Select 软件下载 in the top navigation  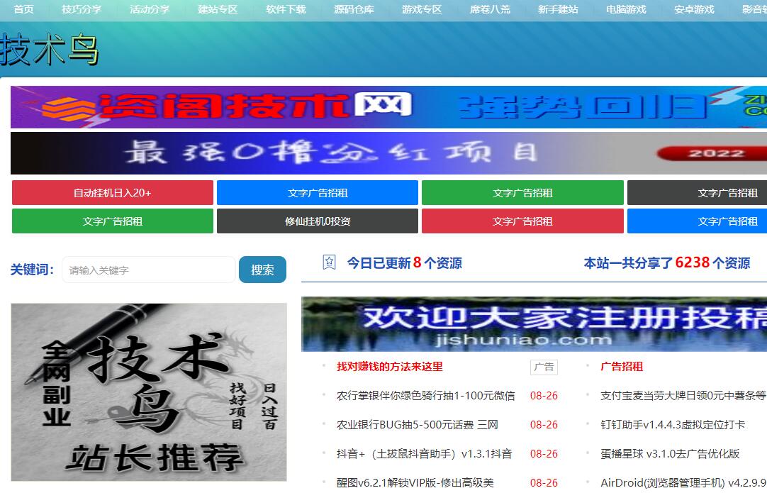click(x=286, y=9)
